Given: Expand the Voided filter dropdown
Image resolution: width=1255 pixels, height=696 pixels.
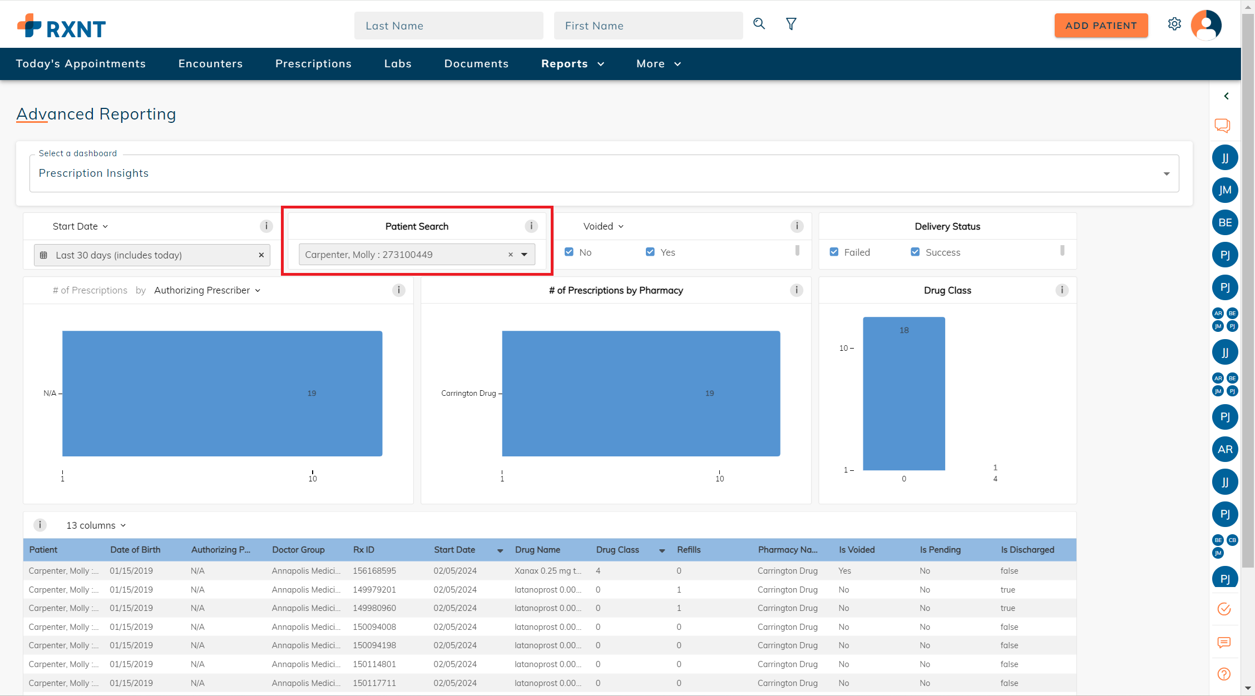Looking at the screenshot, I should (604, 226).
